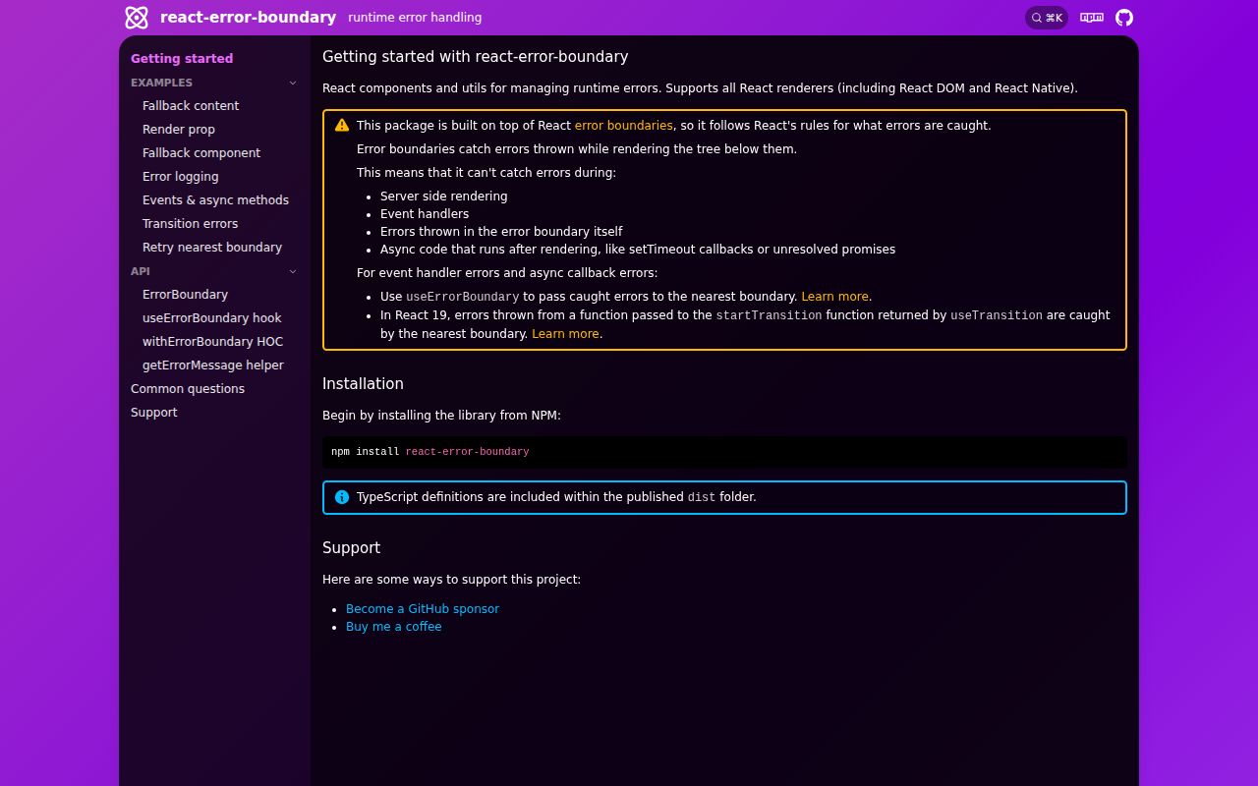The width and height of the screenshot is (1258, 786).
Task: Open Common questions page
Action: click(x=188, y=389)
